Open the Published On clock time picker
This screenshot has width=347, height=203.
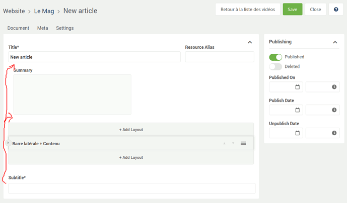click(x=334, y=87)
